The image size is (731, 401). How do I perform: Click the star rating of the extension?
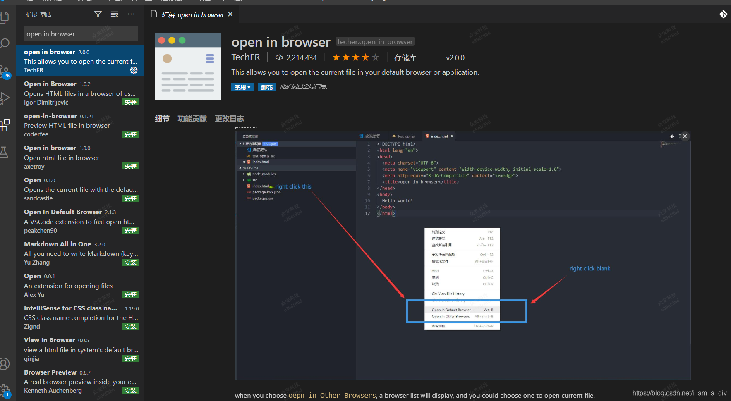point(355,57)
